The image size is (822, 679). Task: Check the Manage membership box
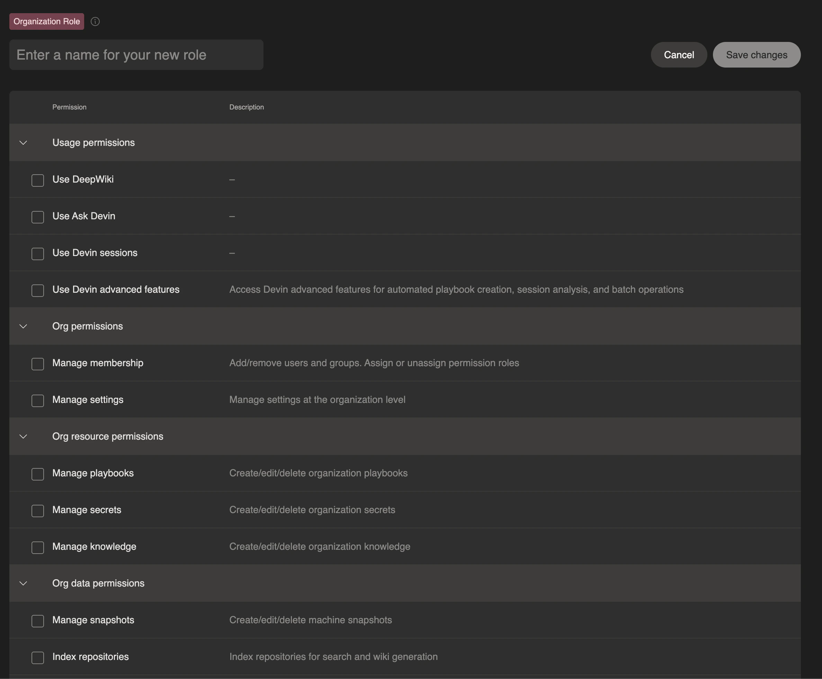[37, 364]
